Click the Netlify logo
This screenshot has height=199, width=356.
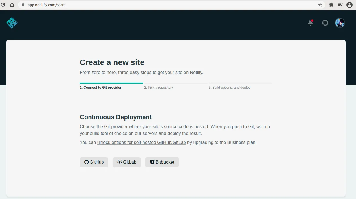point(12,23)
